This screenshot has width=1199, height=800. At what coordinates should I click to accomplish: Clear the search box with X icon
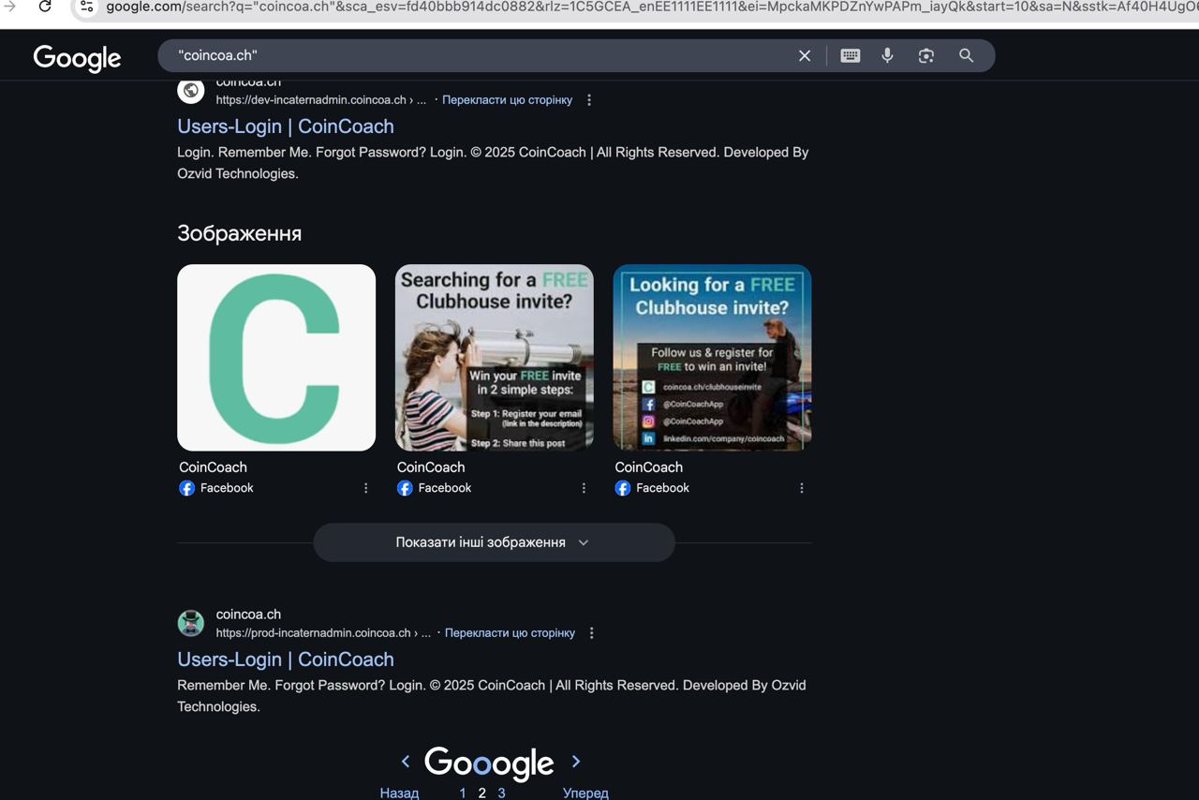tap(804, 56)
